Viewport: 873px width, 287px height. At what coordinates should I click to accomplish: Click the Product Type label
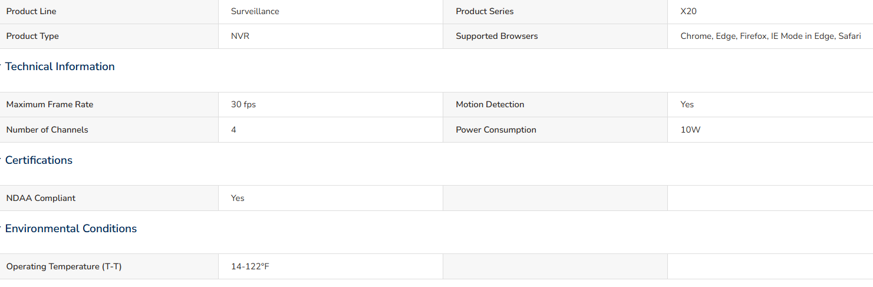coord(32,36)
